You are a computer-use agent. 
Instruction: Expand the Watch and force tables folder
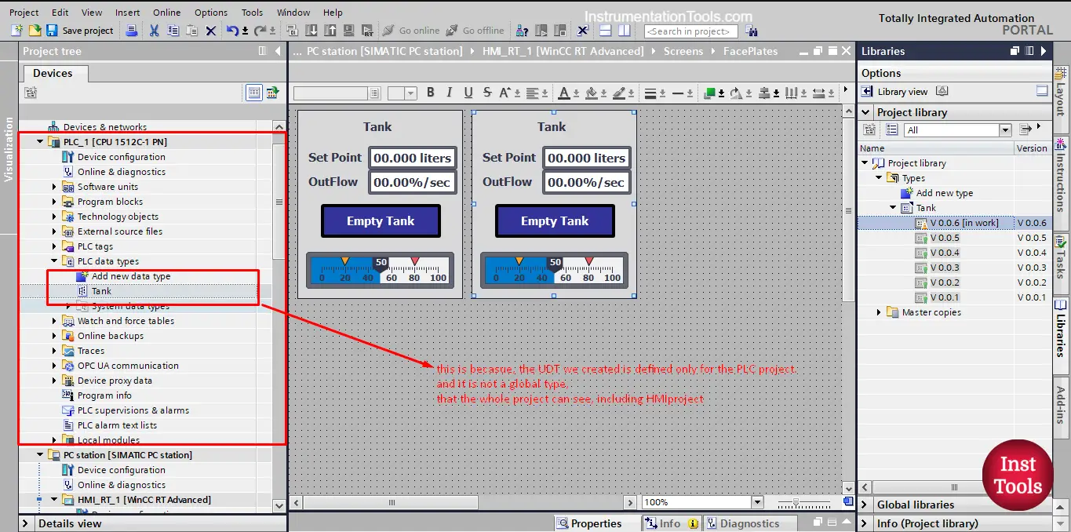[x=54, y=321]
